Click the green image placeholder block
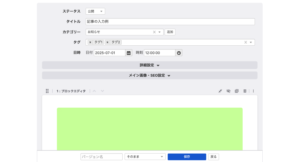 [150, 128]
